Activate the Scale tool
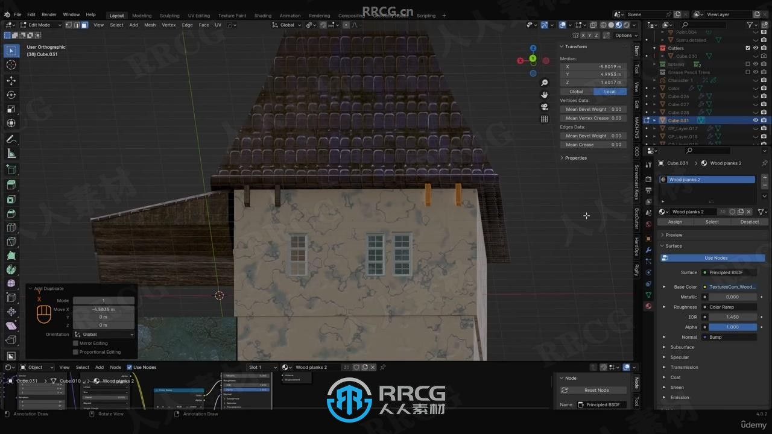The height and width of the screenshot is (434, 772). click(11, 109)
